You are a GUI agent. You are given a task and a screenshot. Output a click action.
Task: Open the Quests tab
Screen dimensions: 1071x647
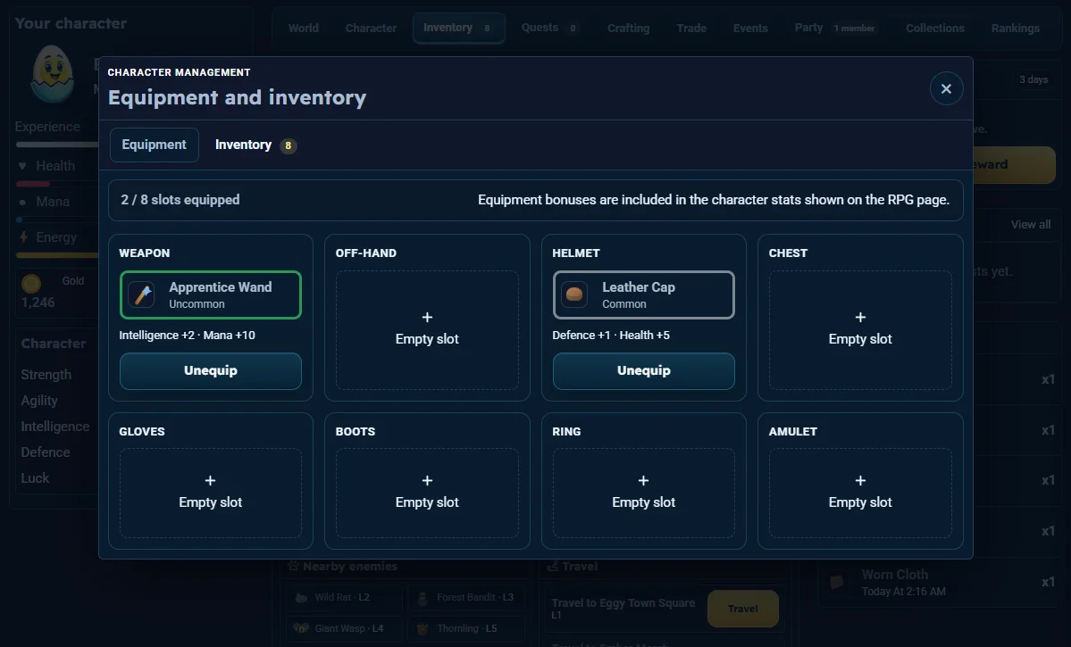550,28
